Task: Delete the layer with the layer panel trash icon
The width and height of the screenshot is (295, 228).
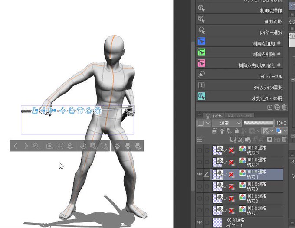Action: pos(284,140)
